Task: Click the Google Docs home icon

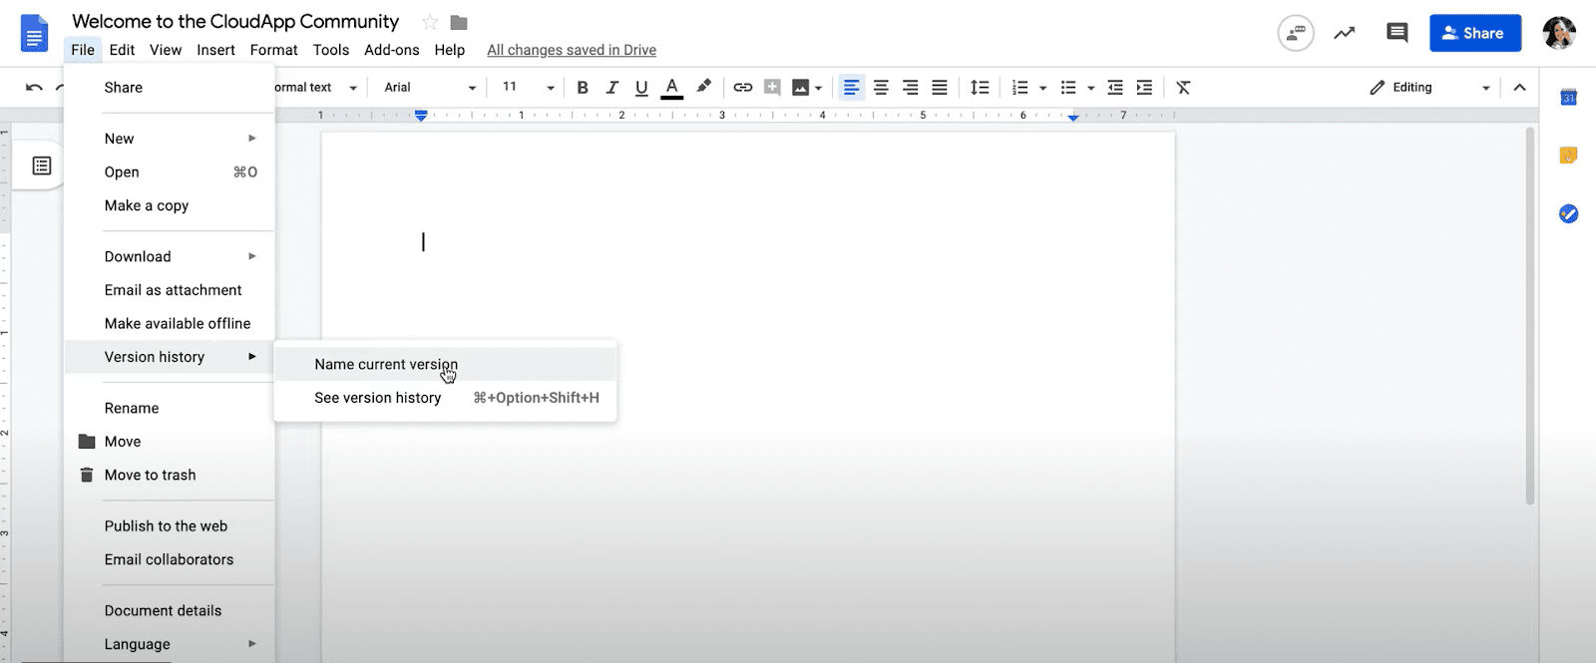Action: 34,33
